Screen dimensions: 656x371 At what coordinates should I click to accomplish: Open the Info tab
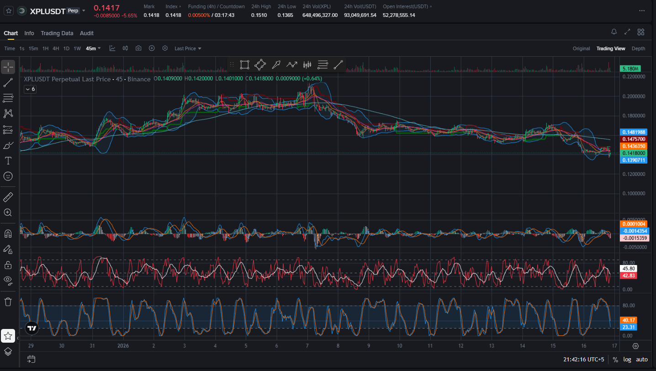pos(29,33)
